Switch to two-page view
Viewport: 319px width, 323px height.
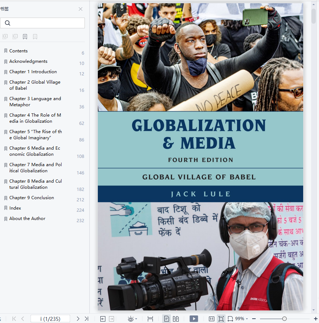click(x=176, y=319)
